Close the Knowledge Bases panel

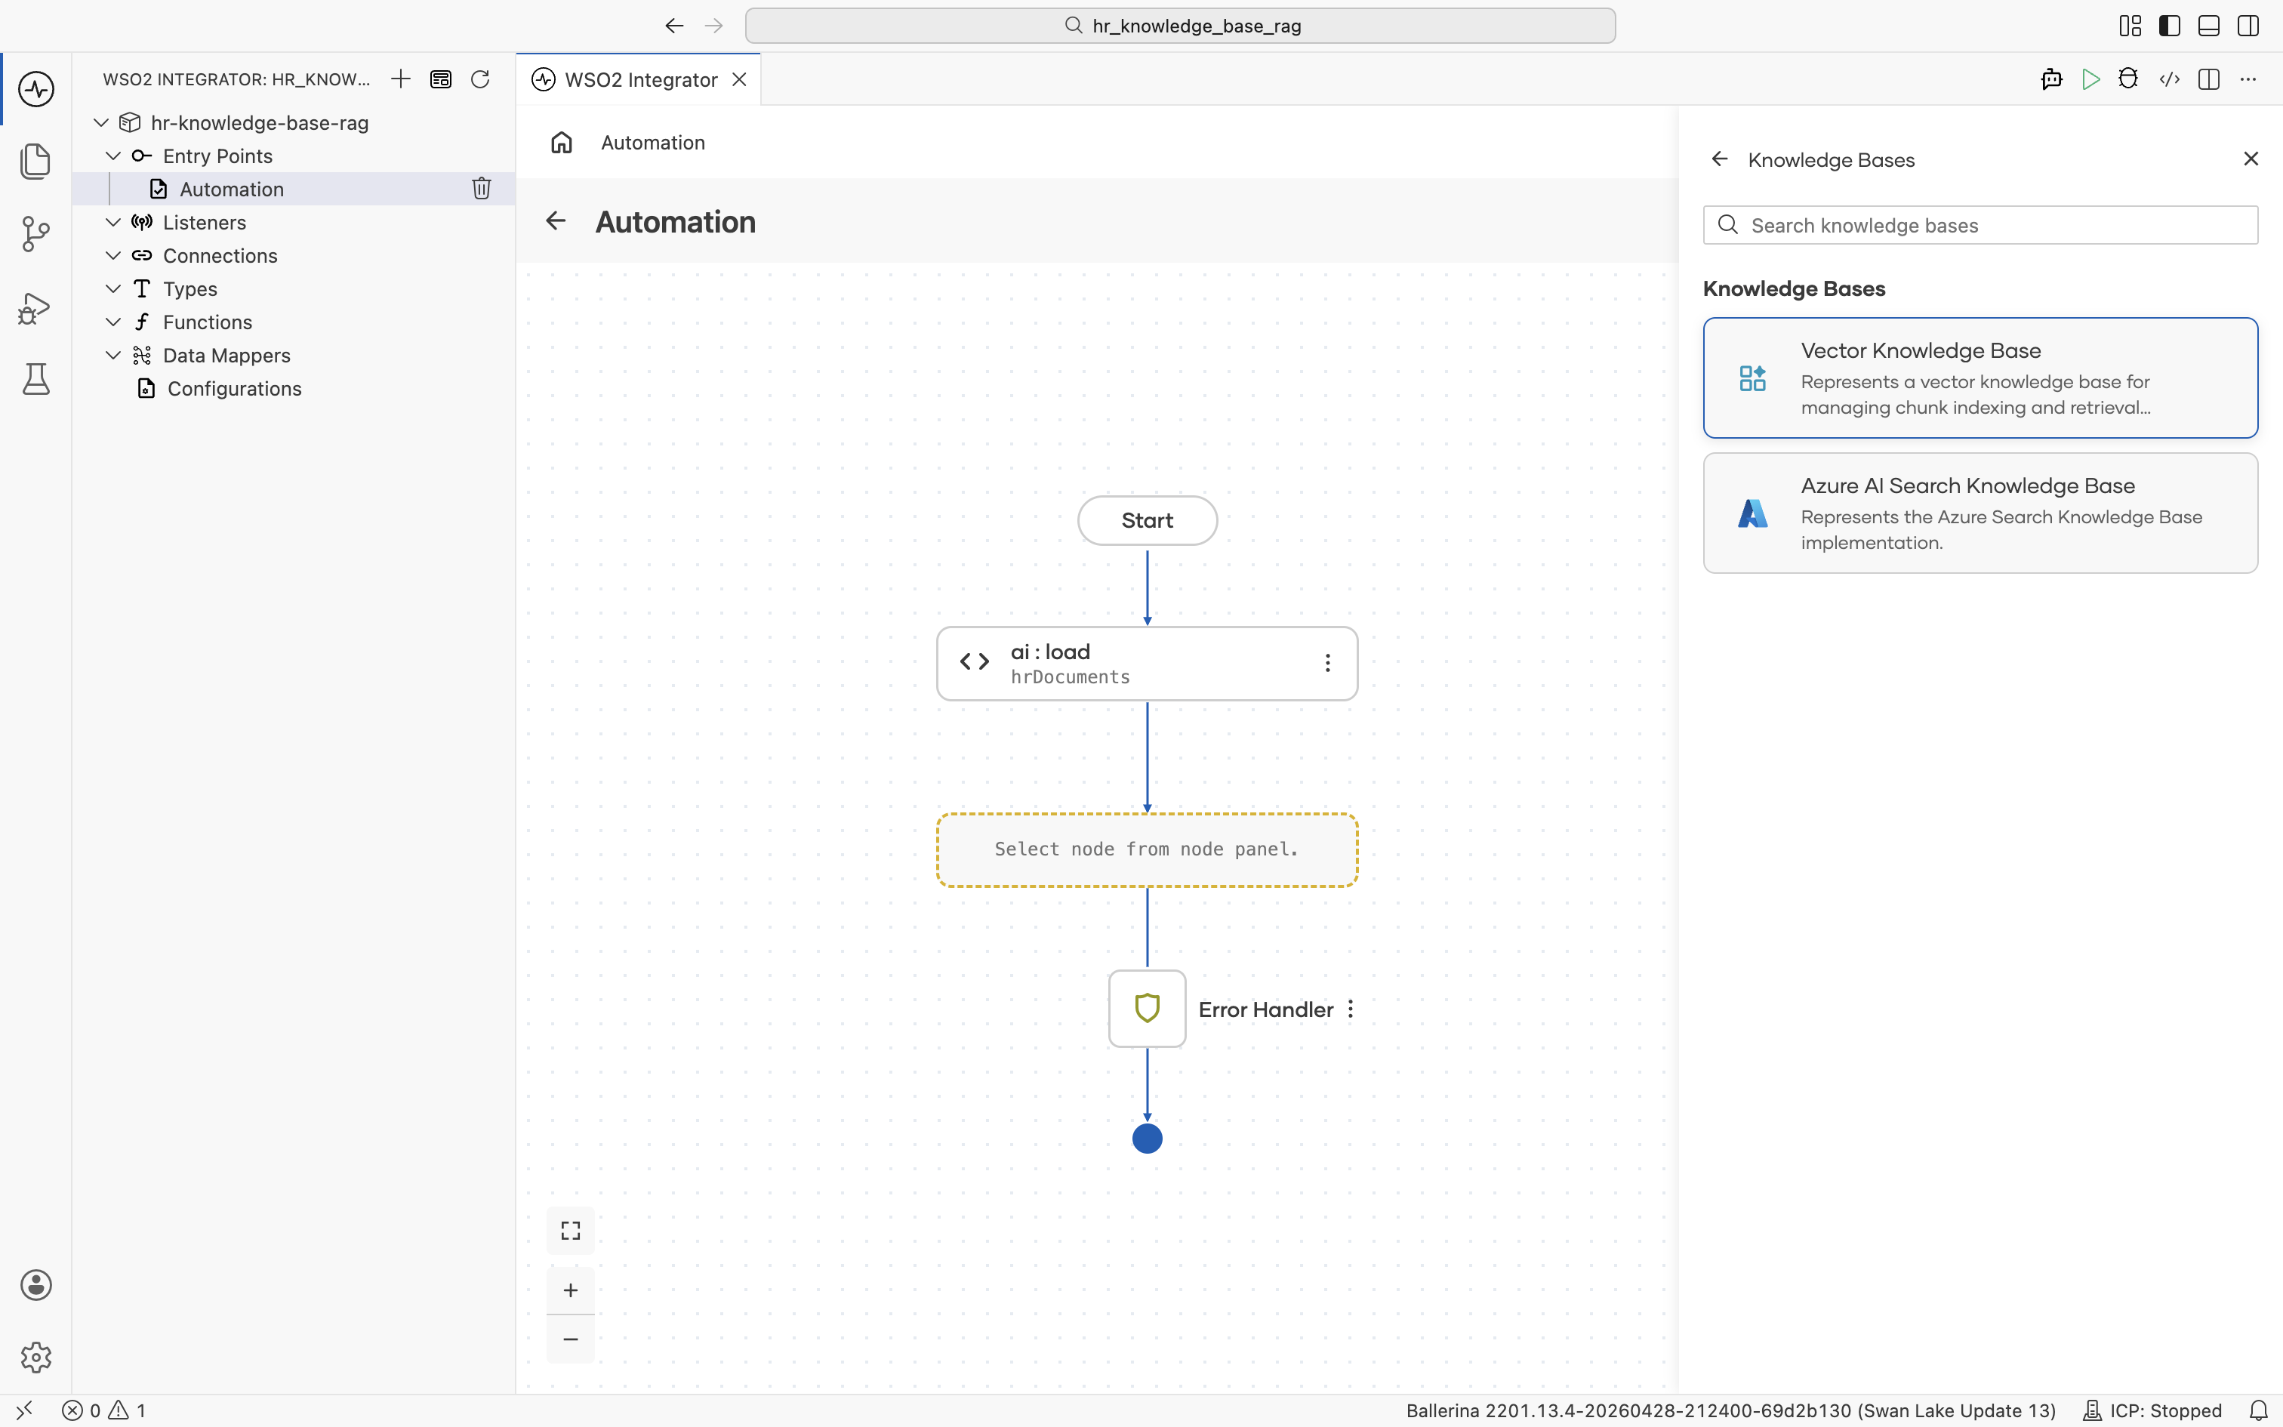[2251, 159]
